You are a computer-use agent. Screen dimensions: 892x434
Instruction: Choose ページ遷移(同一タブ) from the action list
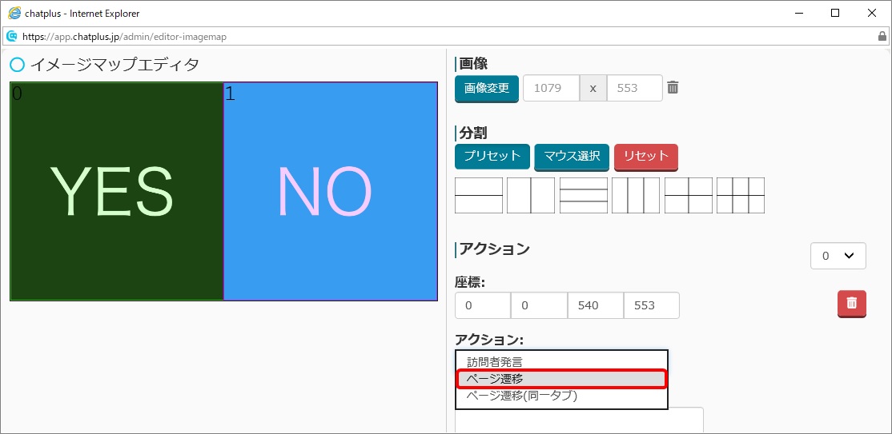coord(561,396)
